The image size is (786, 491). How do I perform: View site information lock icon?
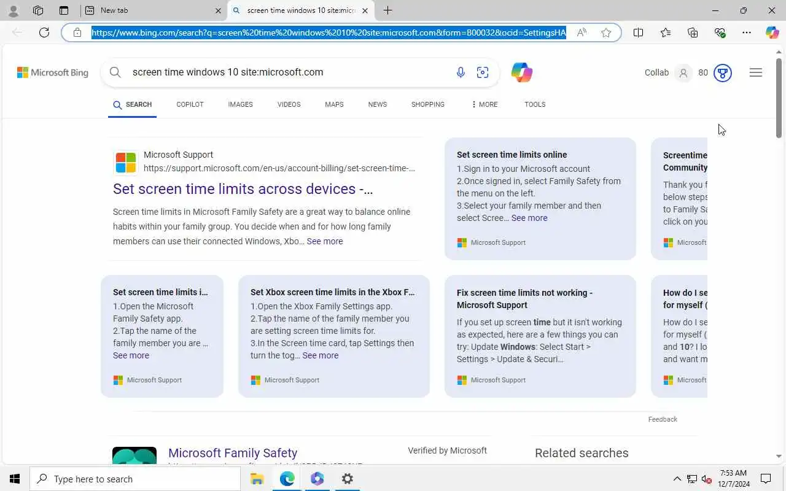tap(77, 33)
